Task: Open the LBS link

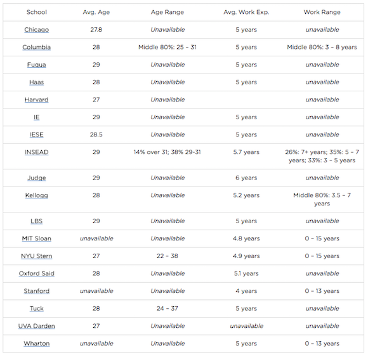Action: tap(37, 221)
